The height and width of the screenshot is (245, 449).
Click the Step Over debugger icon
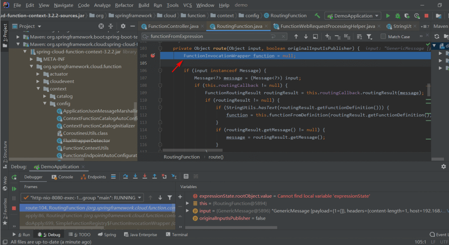point(126,176)
